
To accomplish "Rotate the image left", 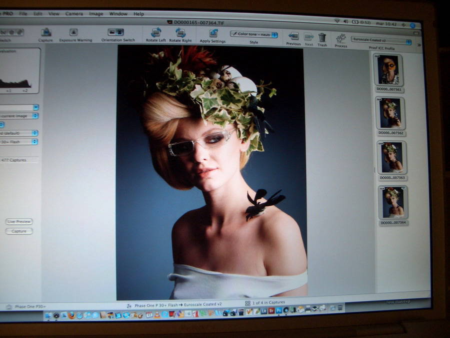I will pos(155,33).
